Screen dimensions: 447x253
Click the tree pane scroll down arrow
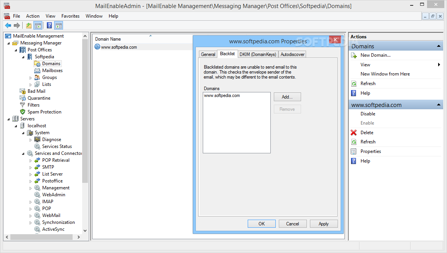[85, 230]
